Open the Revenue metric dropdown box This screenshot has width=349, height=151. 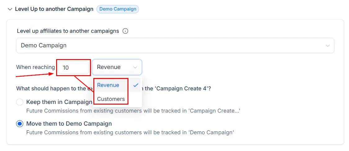click(117, 67)
